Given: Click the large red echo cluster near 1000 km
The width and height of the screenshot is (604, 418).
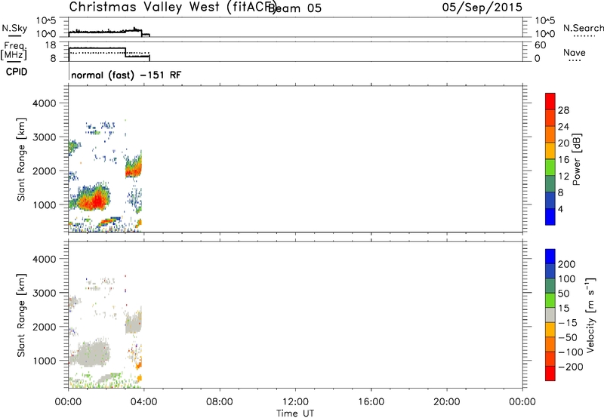Looking at the screenshot, I should [x=92, y=200].
